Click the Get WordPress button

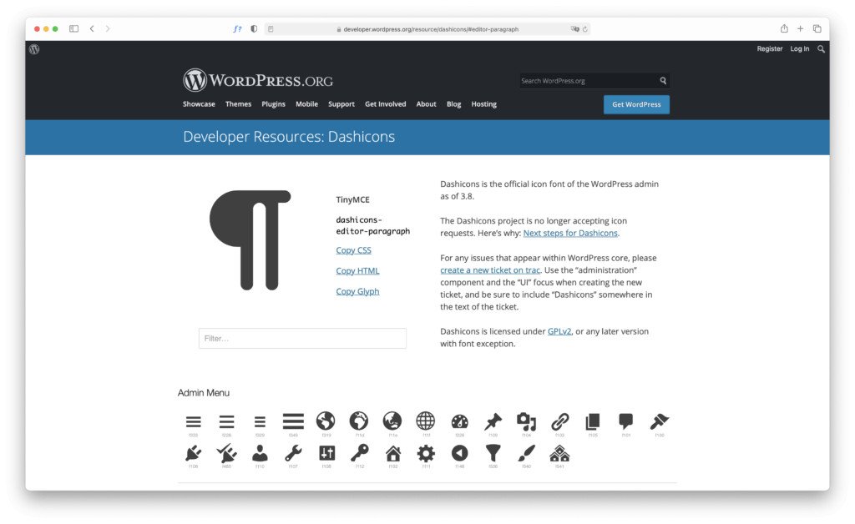point(636,104)
